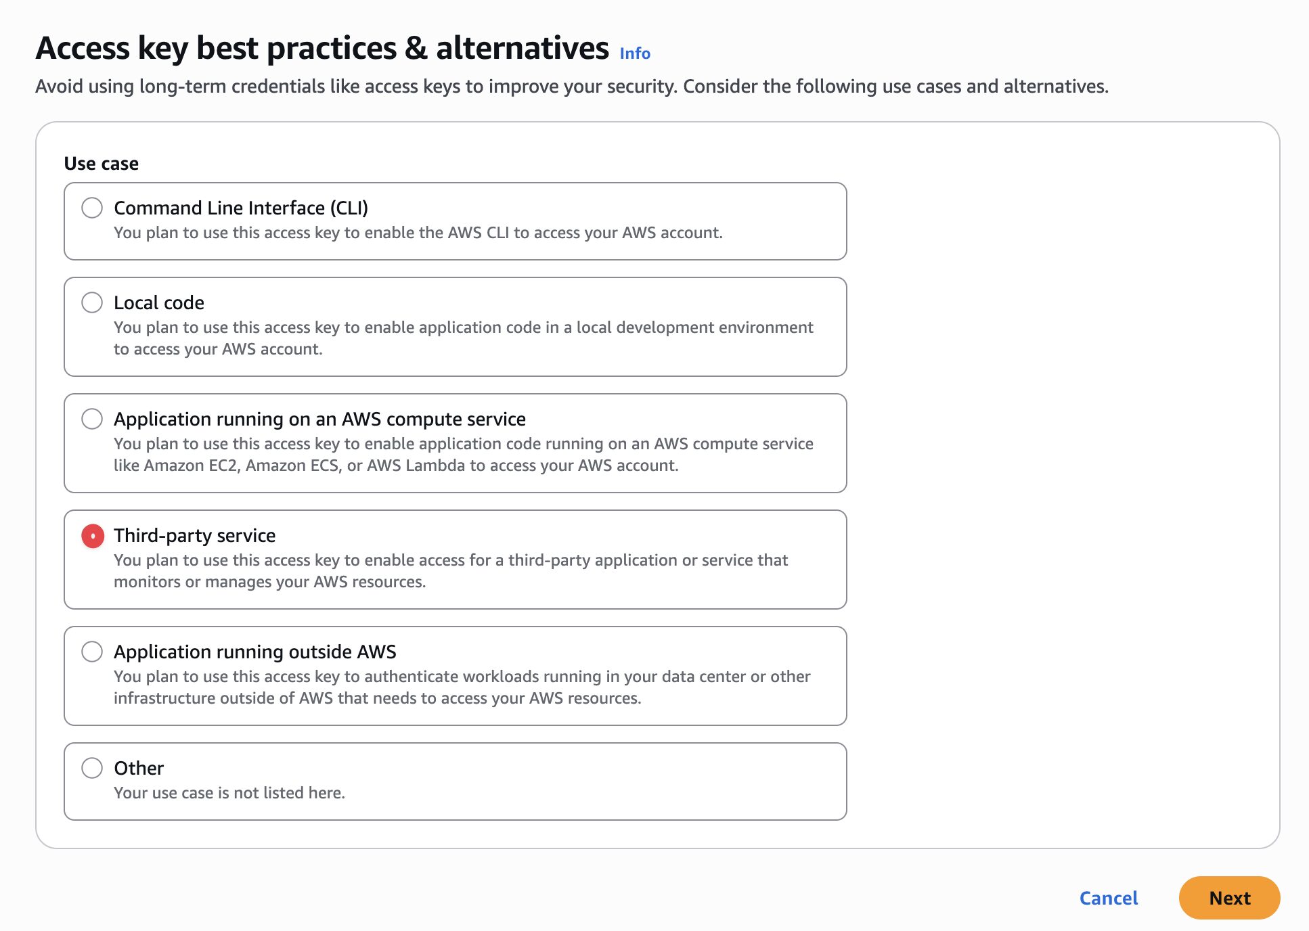
Task: Click the 'Local code' option title
Action: click(x=159, y=302)
